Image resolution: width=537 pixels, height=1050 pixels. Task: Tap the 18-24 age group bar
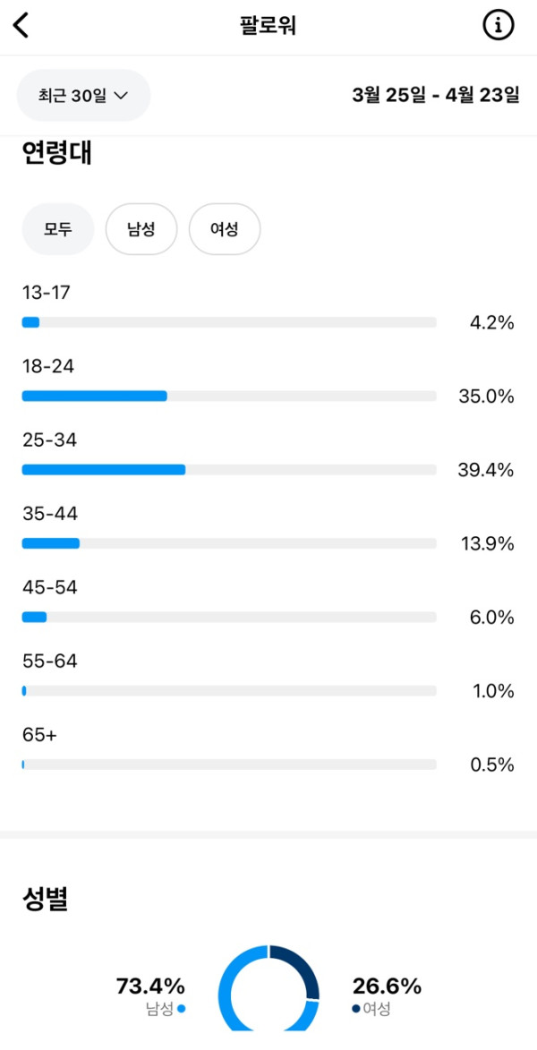pos(228,396)
